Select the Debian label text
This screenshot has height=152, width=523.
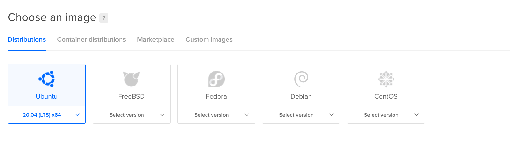[301, 96]
